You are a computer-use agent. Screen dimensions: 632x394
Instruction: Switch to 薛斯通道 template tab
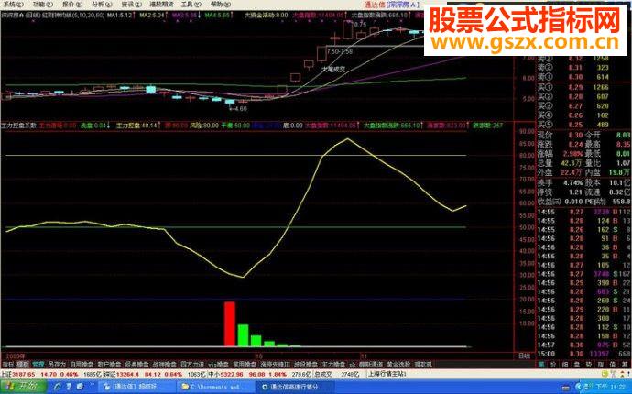pos(371,364)
